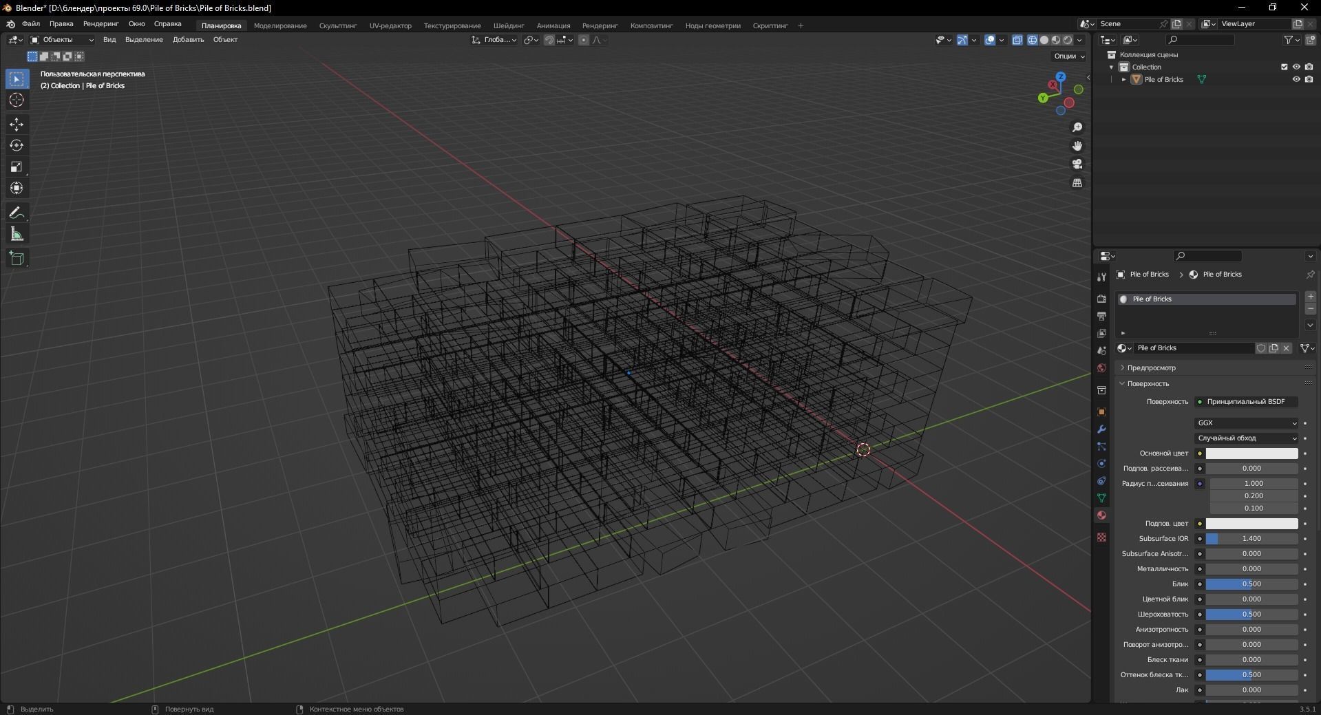This screenshot has width=1321, height=715.
Task: Hide Collection in viewport via eye icon
Action: click(1296, 67)
